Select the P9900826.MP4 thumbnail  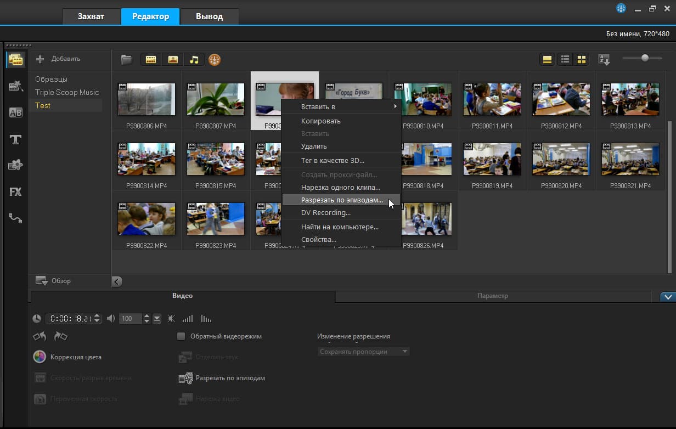pos(426,219)
